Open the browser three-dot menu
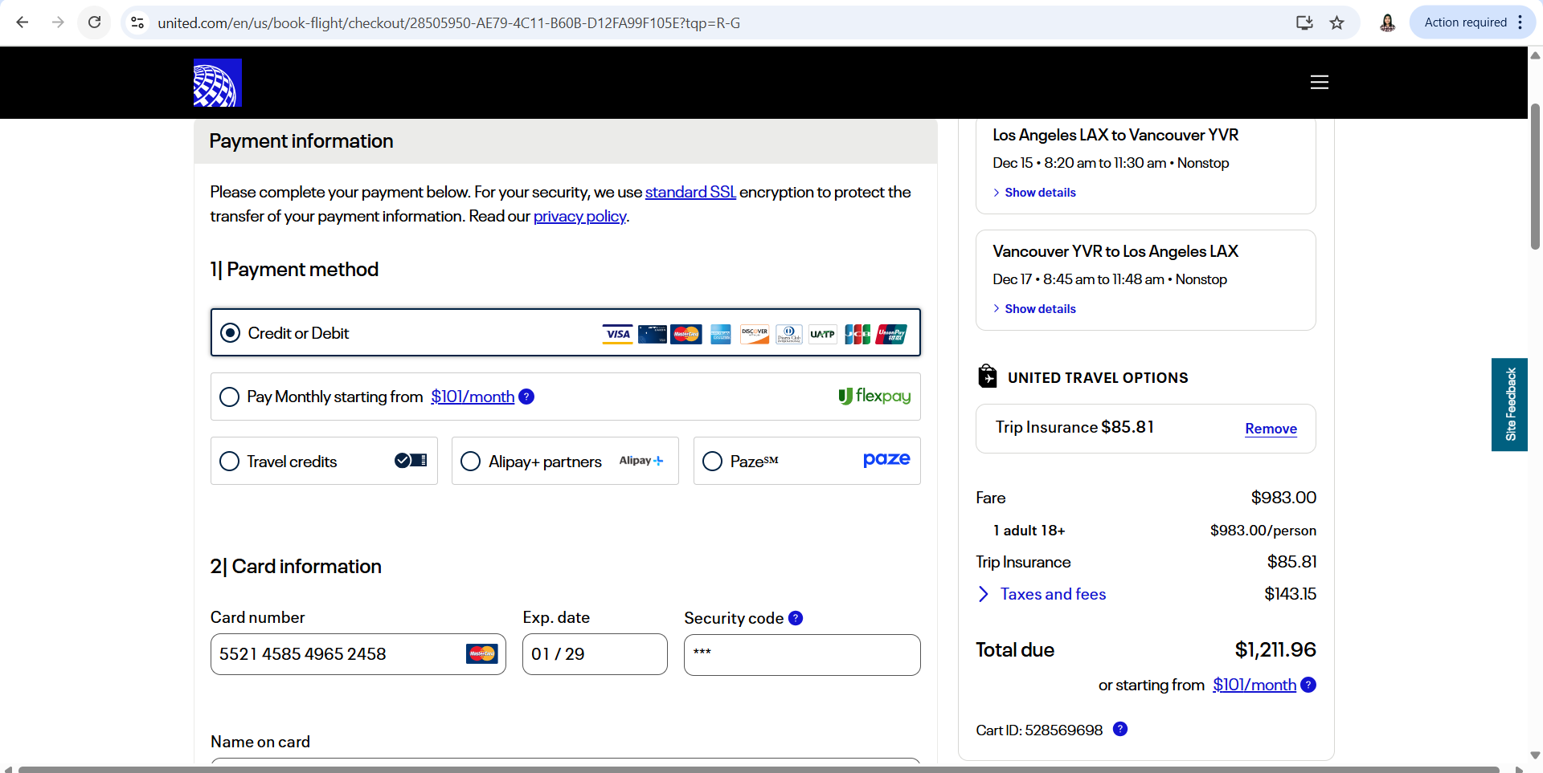 tap(1520, 22)
